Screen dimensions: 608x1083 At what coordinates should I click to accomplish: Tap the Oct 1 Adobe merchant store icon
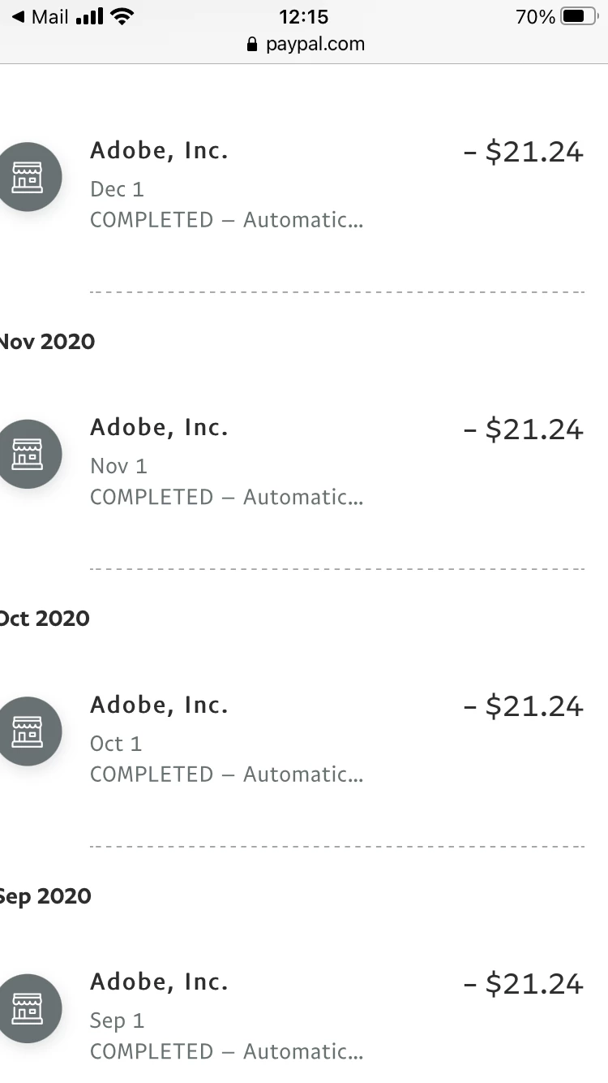(29, 731)
